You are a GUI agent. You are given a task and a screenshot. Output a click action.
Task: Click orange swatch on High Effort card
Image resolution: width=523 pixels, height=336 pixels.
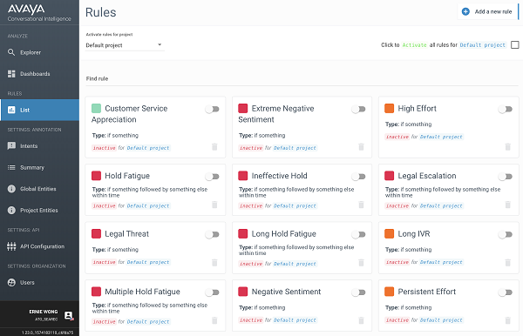pos(390,108)
